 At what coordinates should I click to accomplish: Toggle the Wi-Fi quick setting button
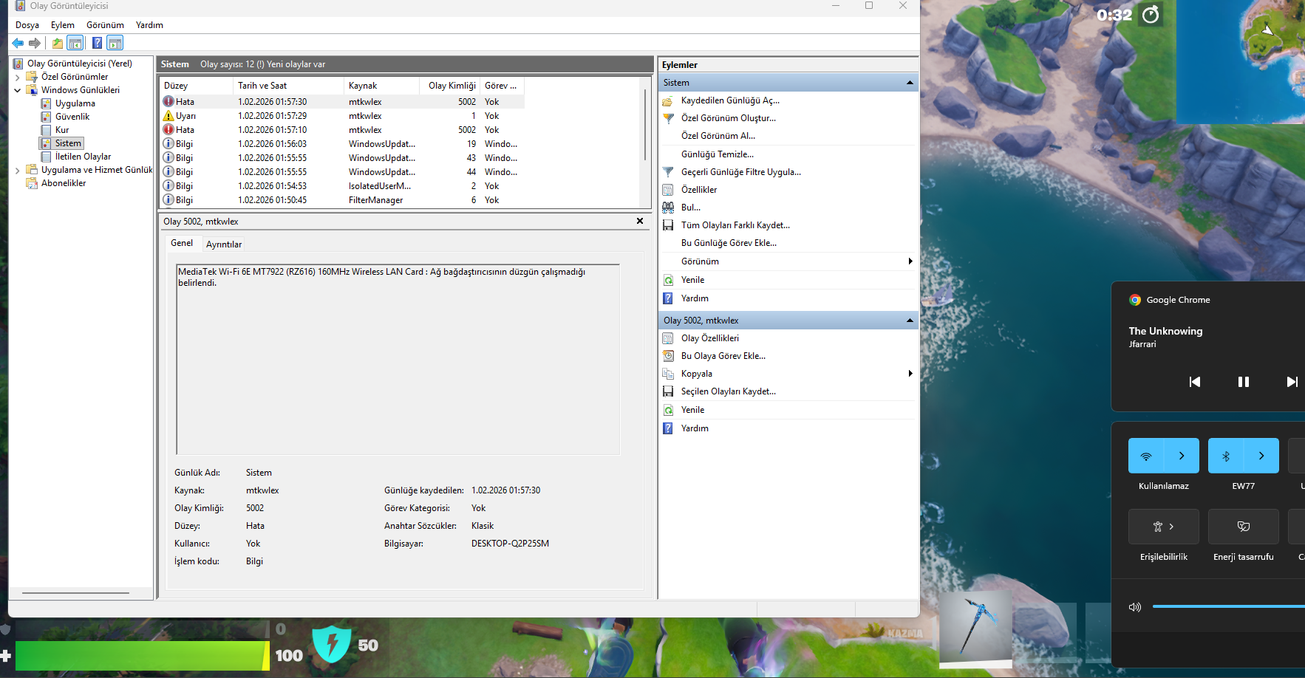(1146, 456)
